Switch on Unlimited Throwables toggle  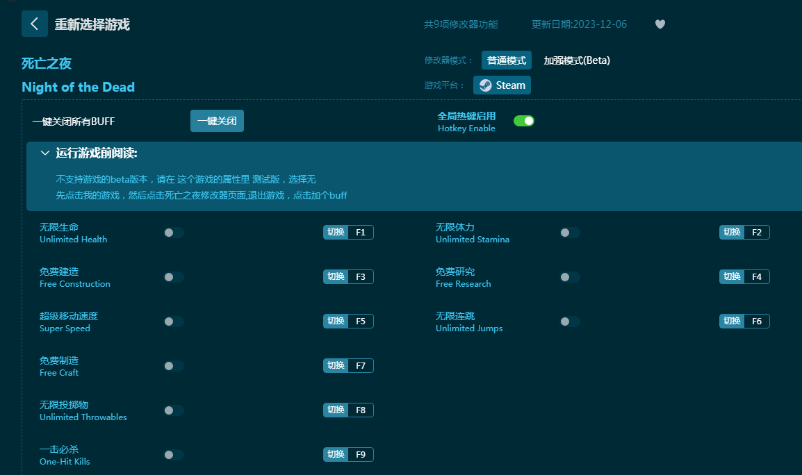pos(174,410)
